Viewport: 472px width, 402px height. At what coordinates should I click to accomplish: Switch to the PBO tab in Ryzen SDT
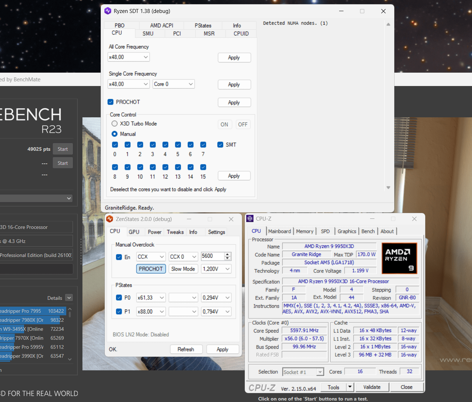(120, 26)
